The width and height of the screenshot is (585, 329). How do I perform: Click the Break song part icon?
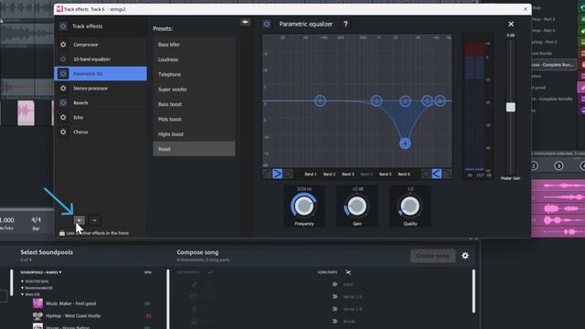point(335,321)
